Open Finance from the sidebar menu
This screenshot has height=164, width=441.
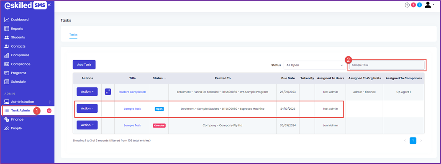17,119
